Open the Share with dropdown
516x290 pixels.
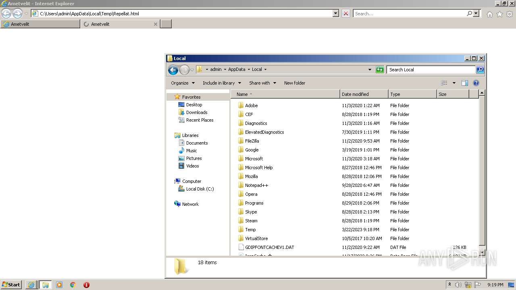262,83
